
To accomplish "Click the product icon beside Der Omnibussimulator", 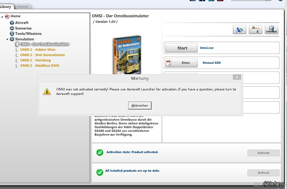I will (17, 44).
